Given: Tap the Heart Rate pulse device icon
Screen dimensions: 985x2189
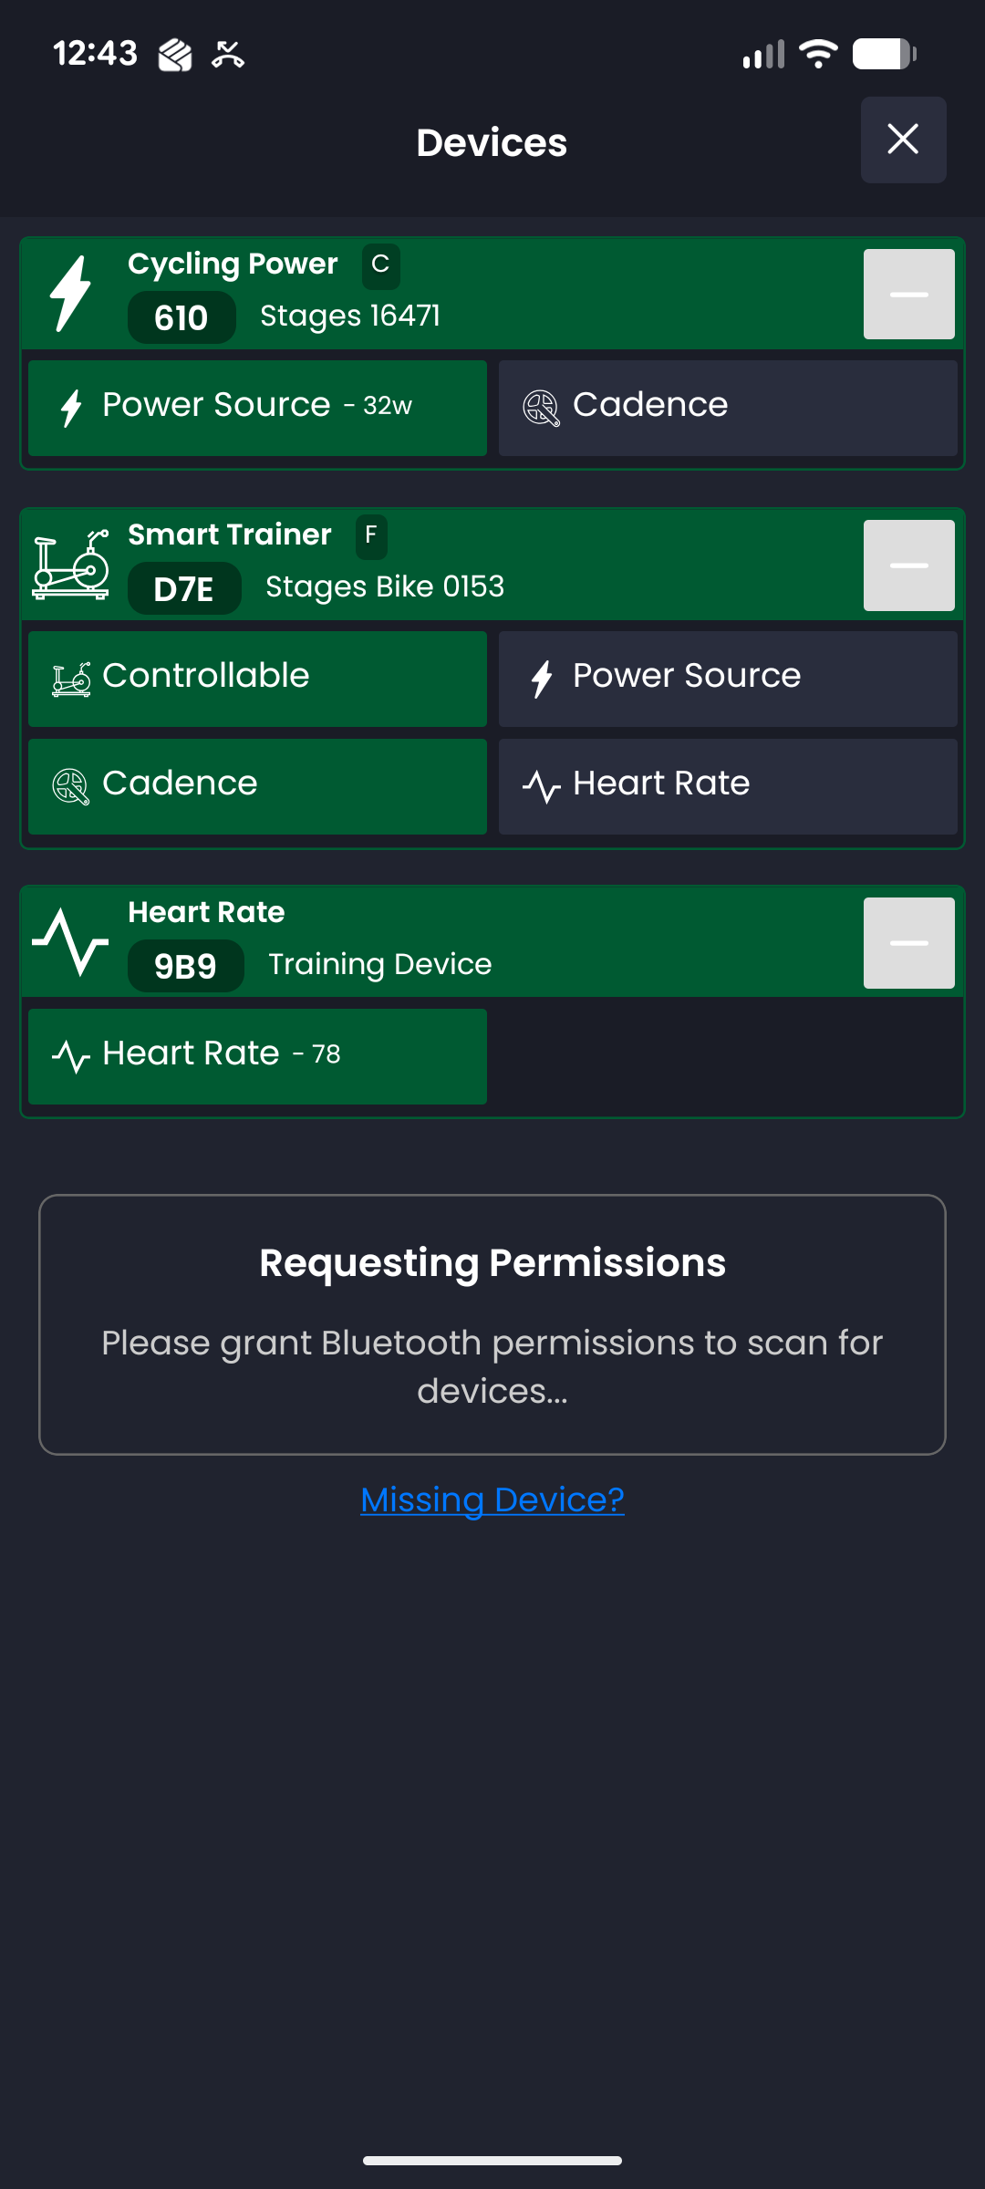Looking at the screenshot, I should coord(70,941).
